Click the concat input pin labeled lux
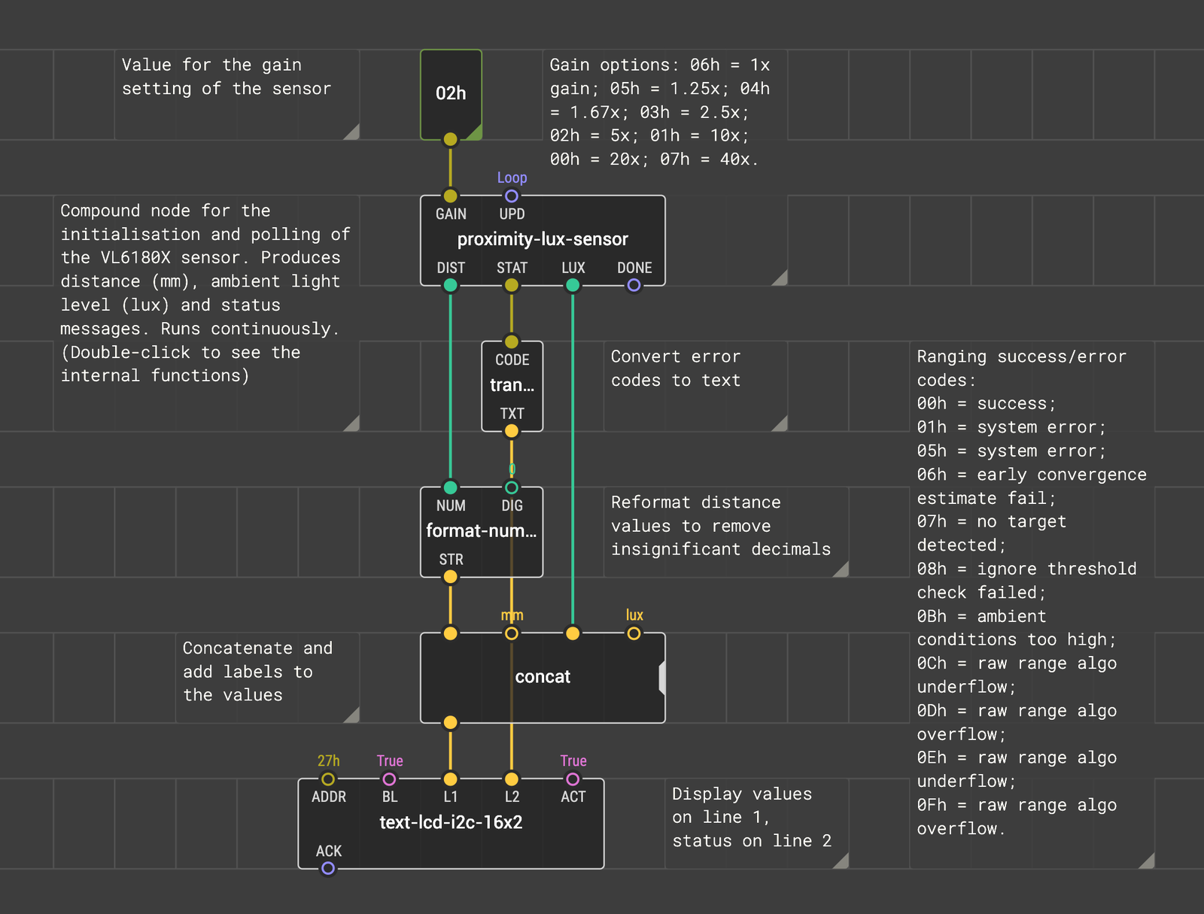 point(634,633)
